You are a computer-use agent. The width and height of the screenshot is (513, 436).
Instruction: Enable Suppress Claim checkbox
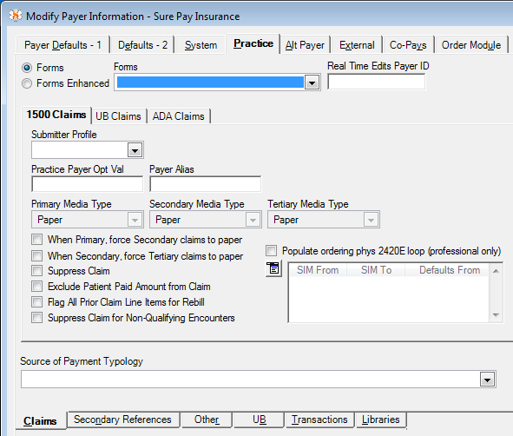click(x=37, y=271)
